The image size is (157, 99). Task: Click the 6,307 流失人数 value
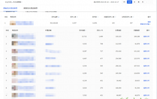click(74, 23)
